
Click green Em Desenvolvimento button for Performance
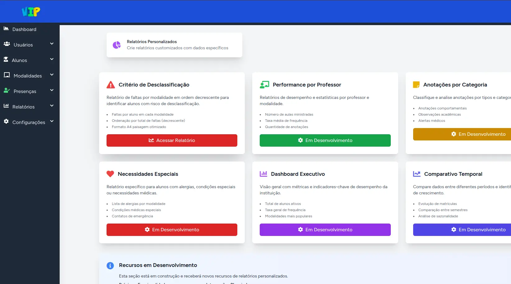pyautogui.click(x=325, y=140)
